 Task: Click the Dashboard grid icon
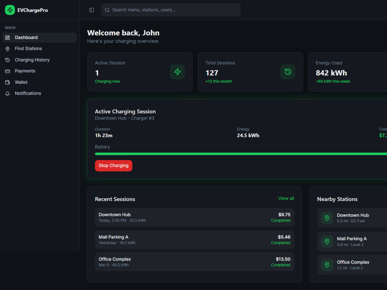point(7,38)
